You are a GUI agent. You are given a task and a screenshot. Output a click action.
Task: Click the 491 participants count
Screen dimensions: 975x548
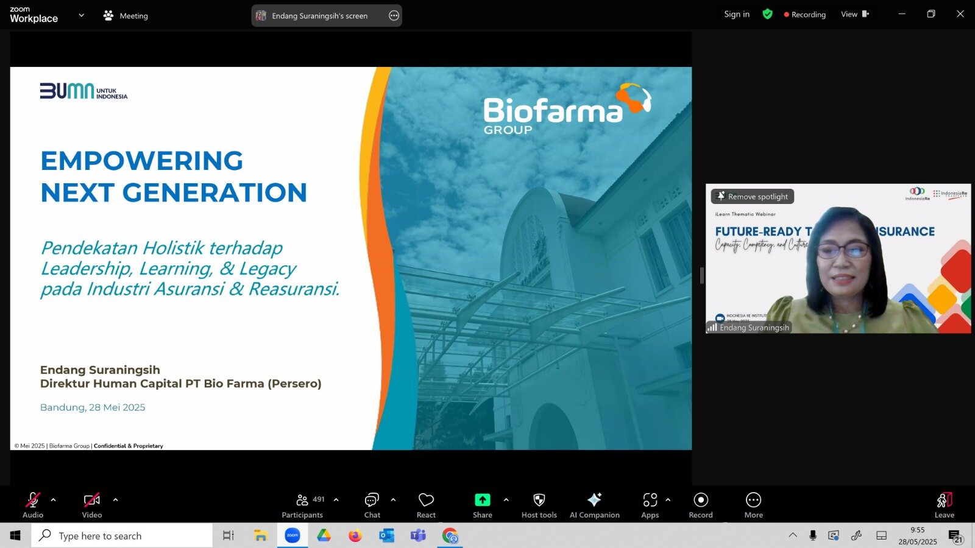319,499
